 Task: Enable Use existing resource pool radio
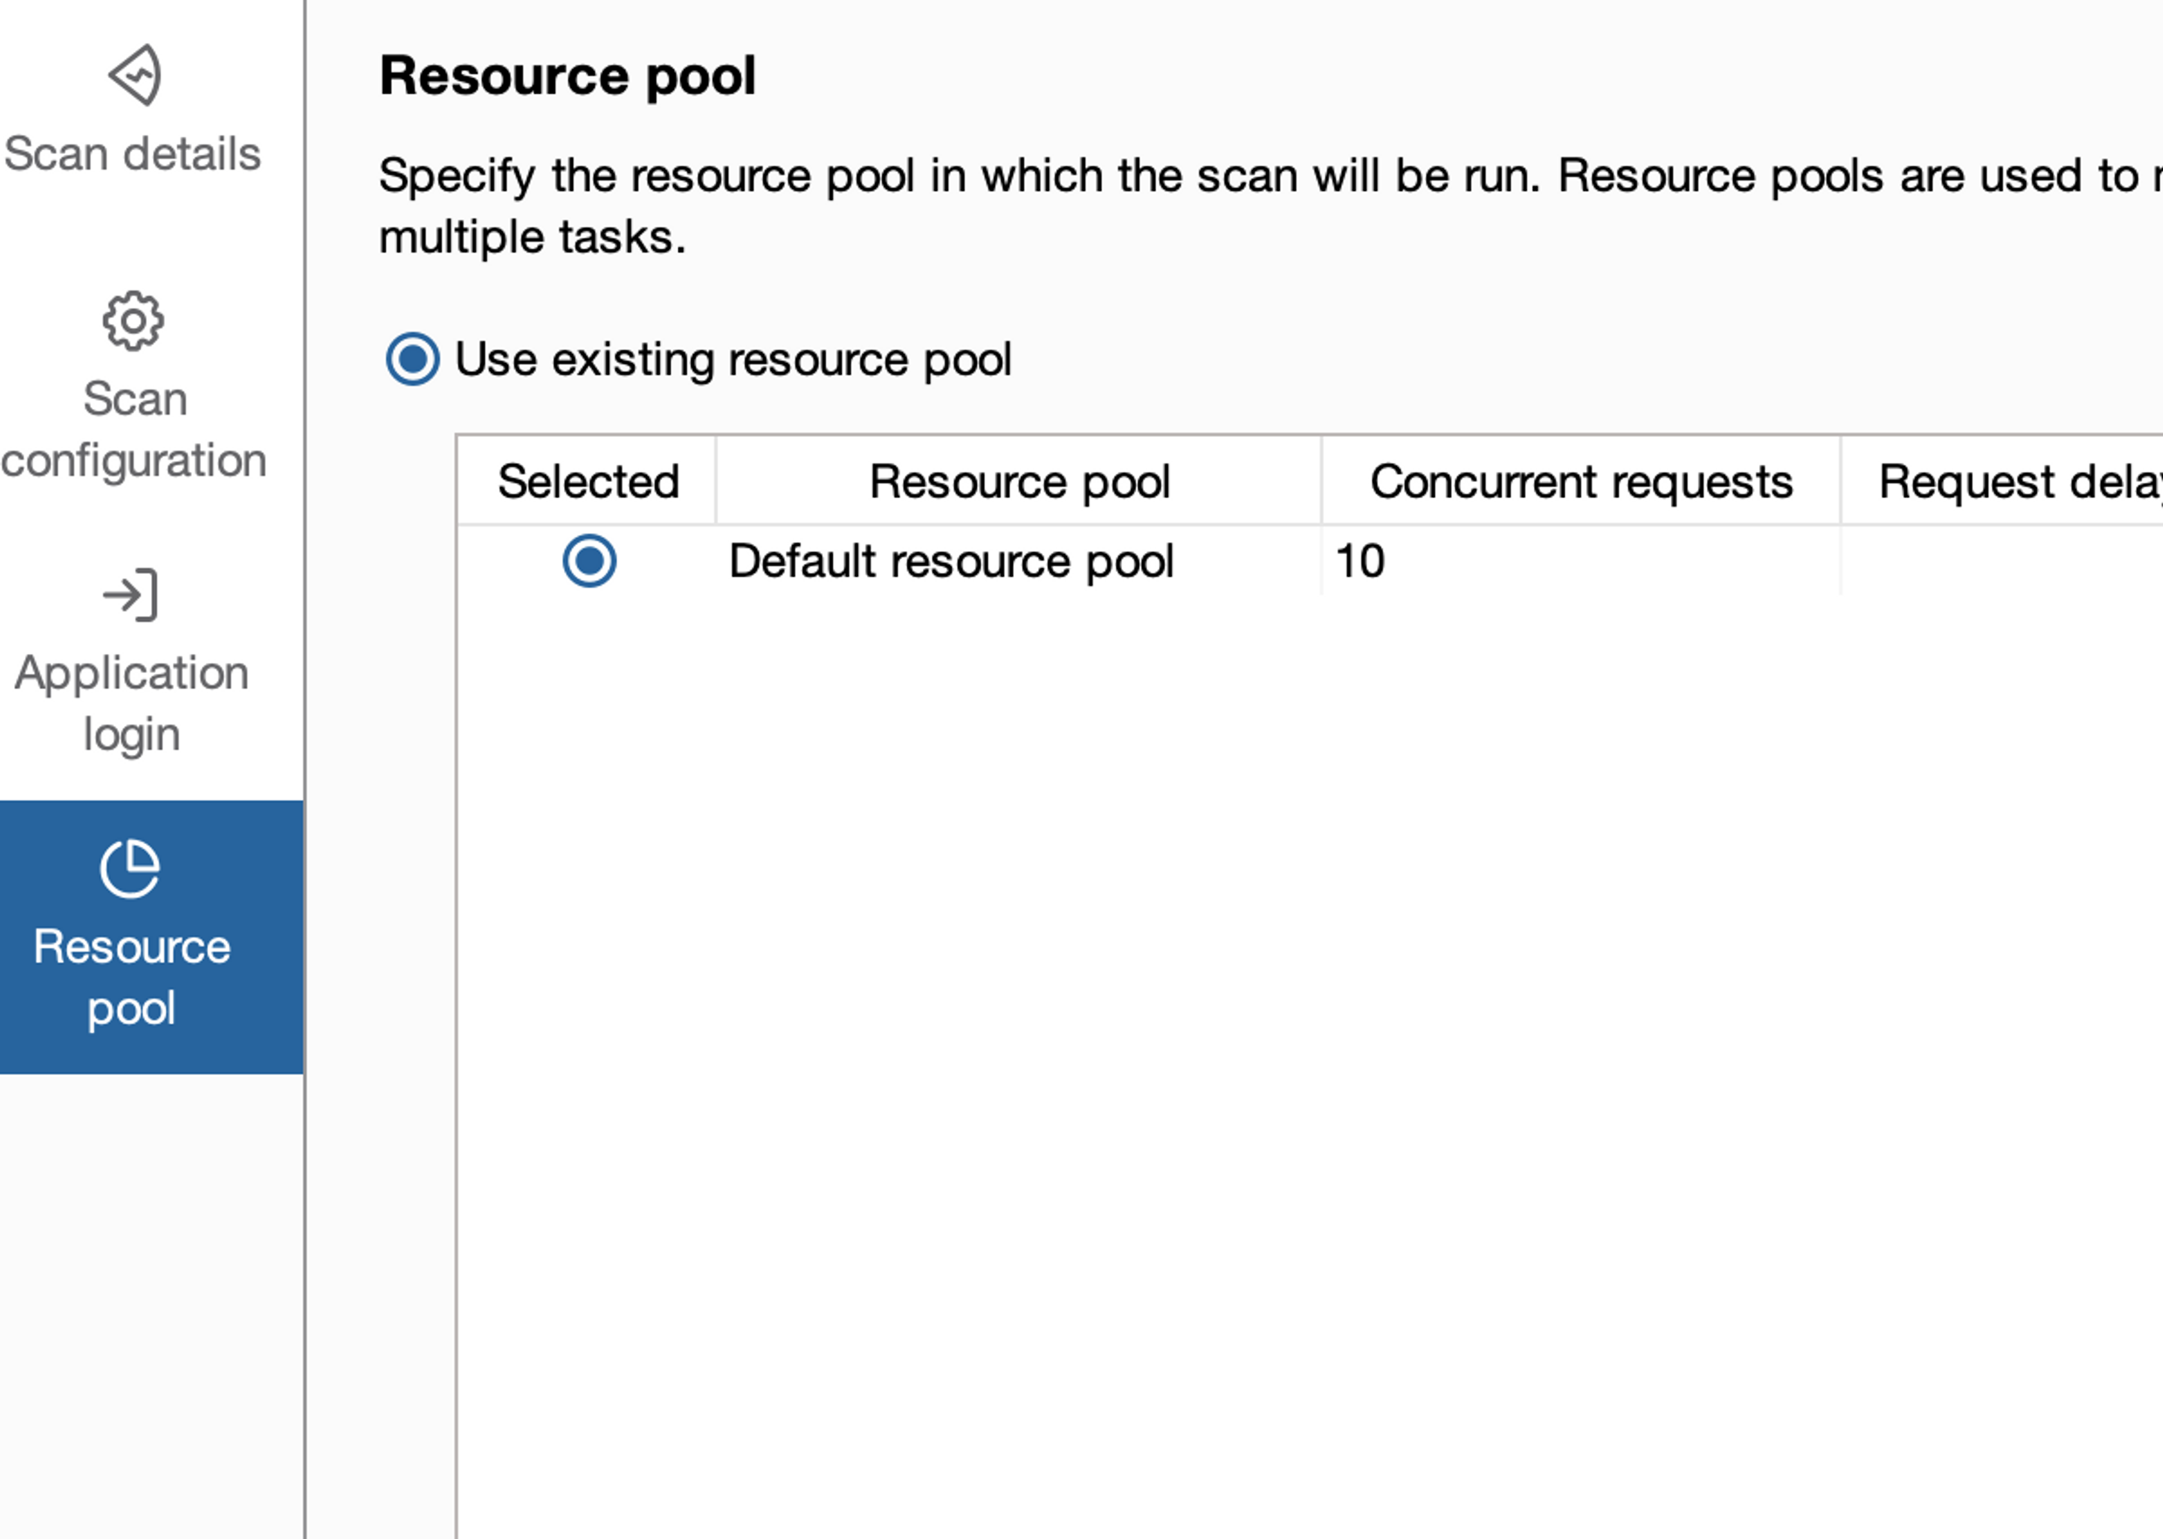[412, 359]
